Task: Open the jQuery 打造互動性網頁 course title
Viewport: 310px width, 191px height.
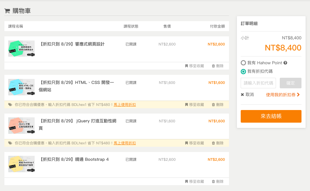Action: click(77, 124)
